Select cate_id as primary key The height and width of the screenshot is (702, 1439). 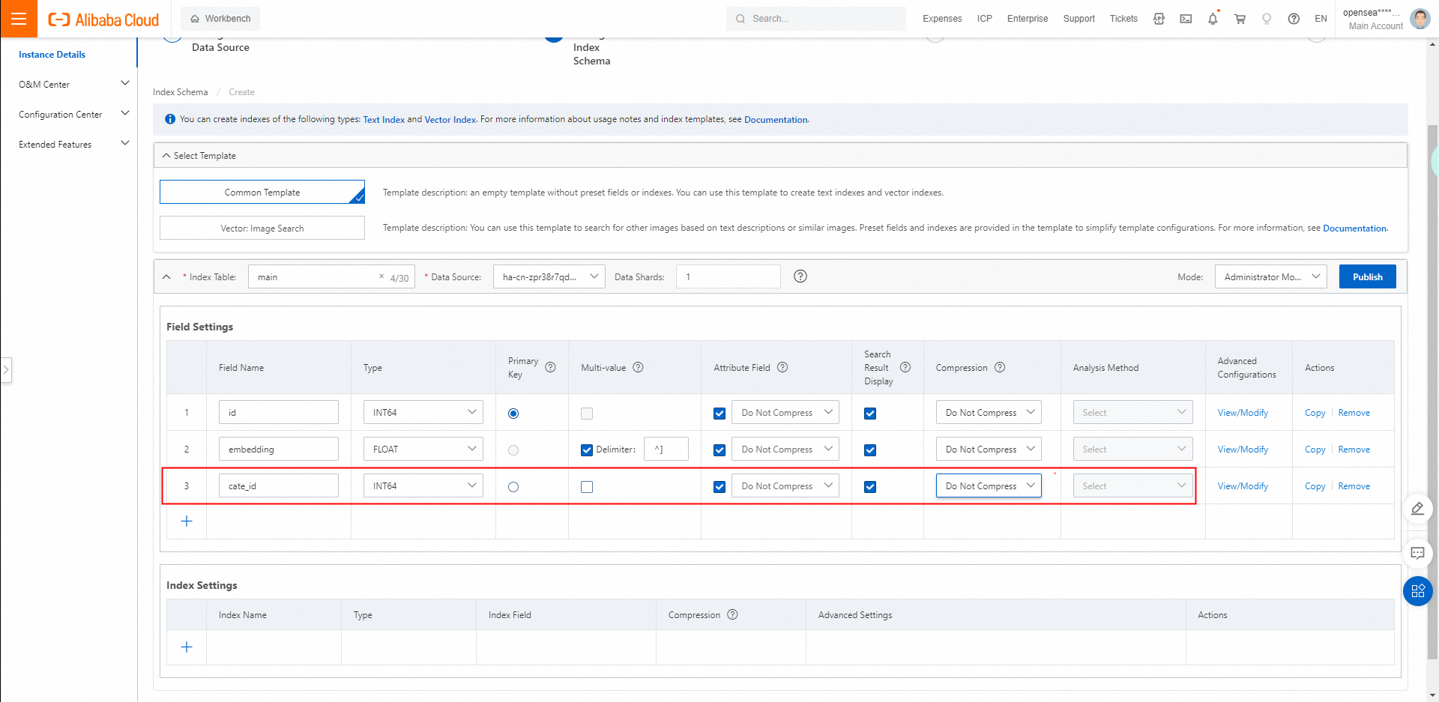pyautogui.click(x=513, y=487)
